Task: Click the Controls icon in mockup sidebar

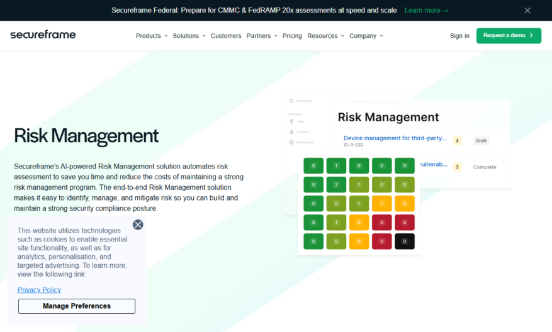Action: tap(291, 132)
